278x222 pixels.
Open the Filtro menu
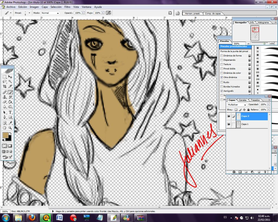(x=67, y=7)
